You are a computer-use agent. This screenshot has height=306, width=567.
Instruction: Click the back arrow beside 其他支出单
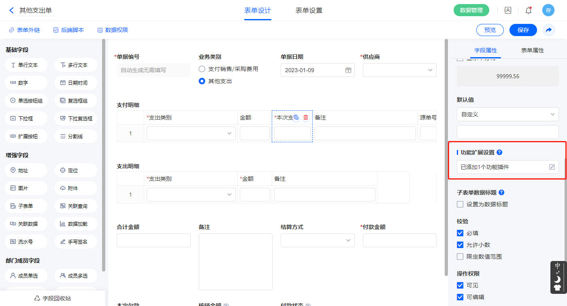[x=11, y=11]
